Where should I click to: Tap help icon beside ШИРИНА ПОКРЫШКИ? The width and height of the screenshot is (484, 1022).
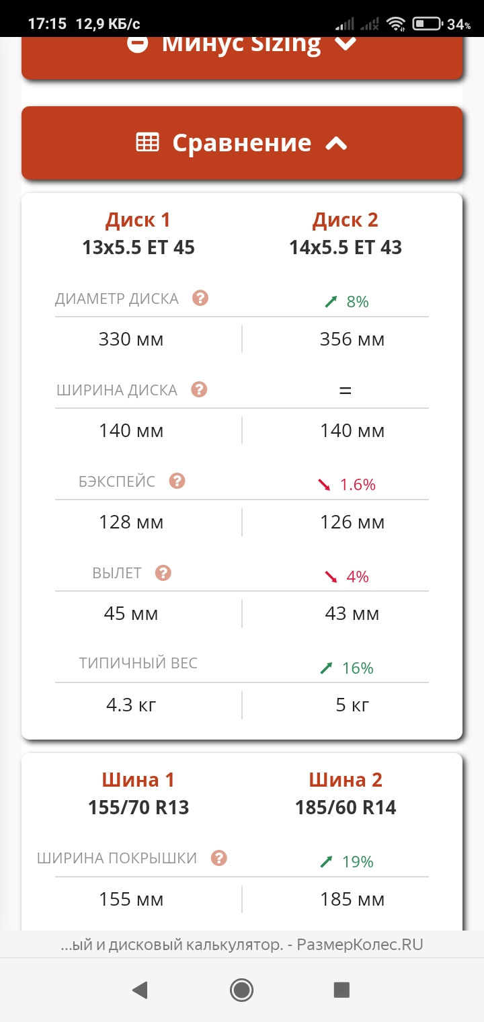pyautogui.click(x=218, y=858)
